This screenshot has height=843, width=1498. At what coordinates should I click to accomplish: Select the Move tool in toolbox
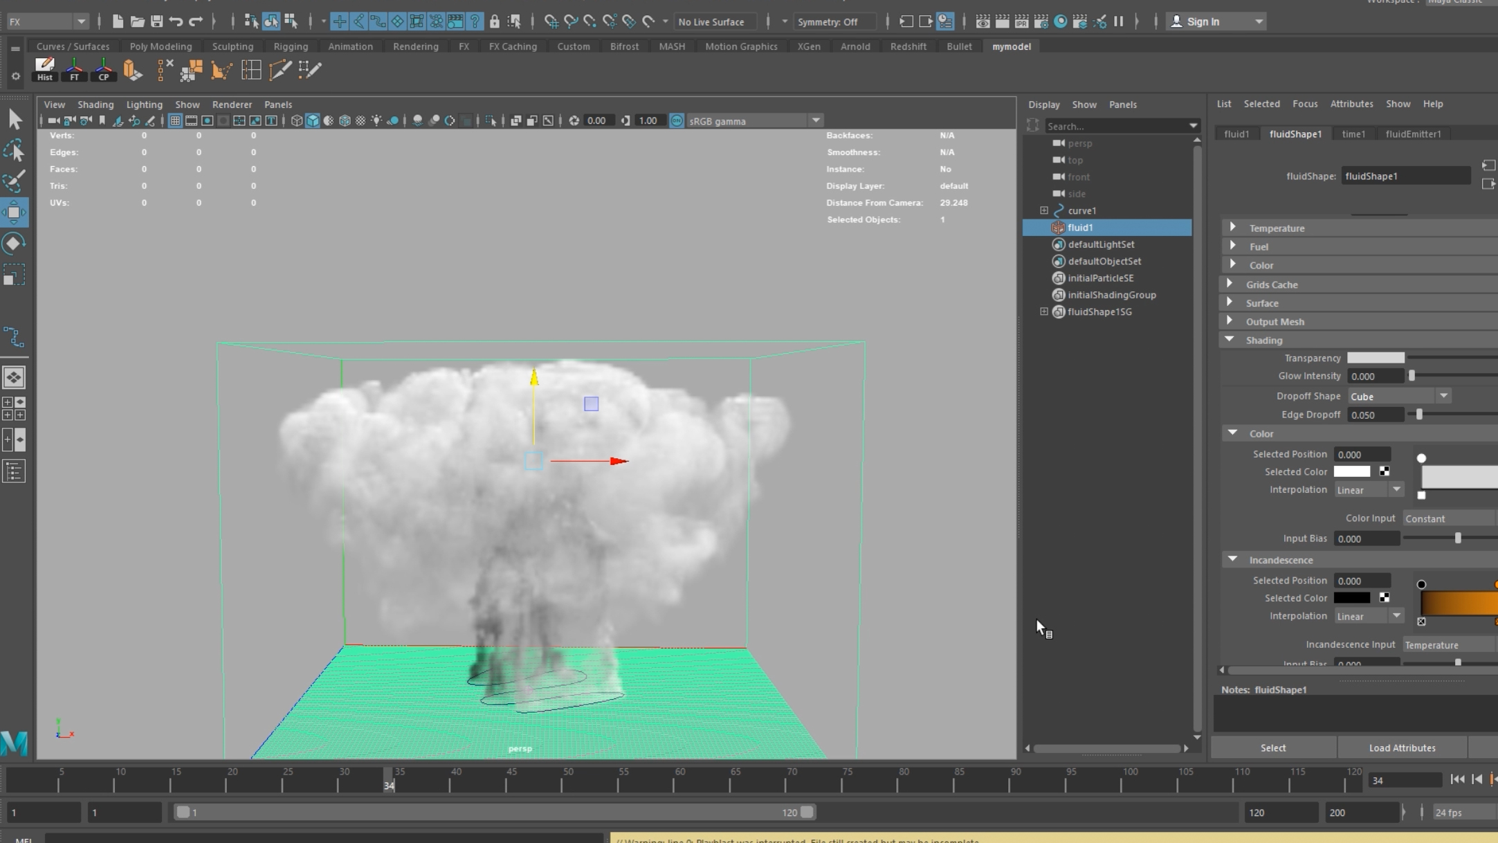tap(14, 212)
